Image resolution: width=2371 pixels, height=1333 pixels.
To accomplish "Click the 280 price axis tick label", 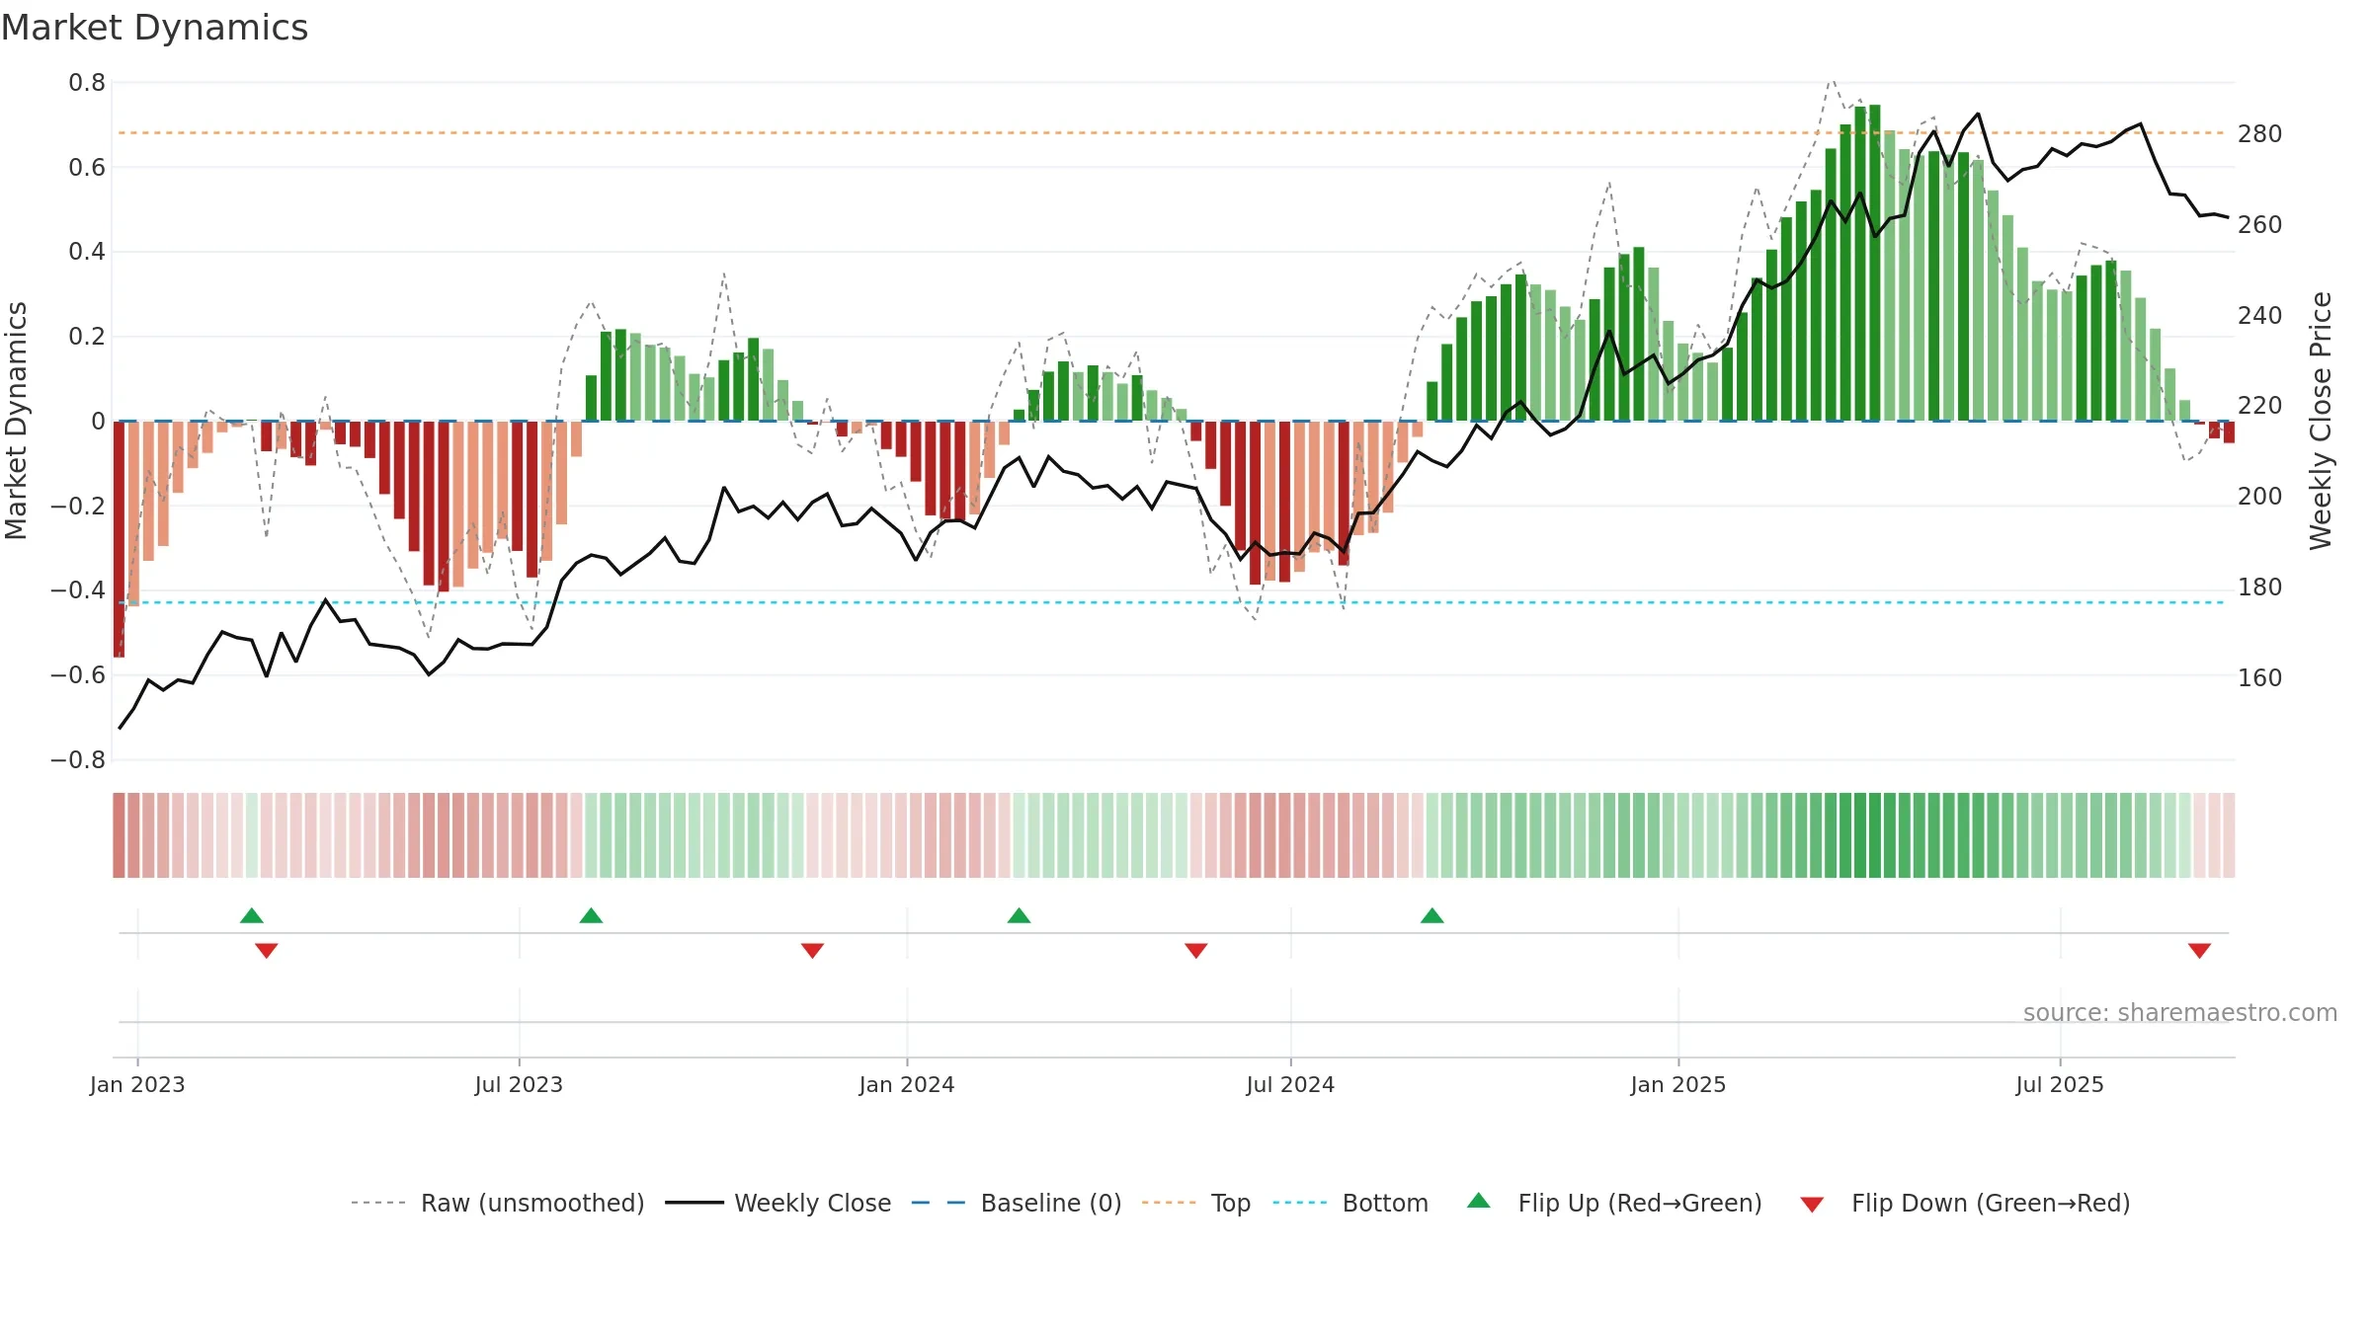I will [x=2259, y=133].
